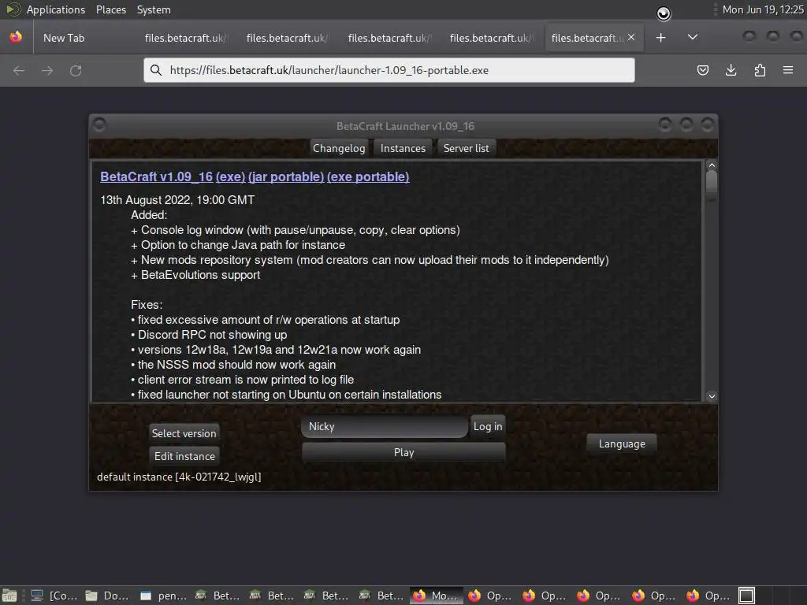Go back with the browser back arrow
The height and width of the screenshot is (605, 807).
[x=19, y=70]
